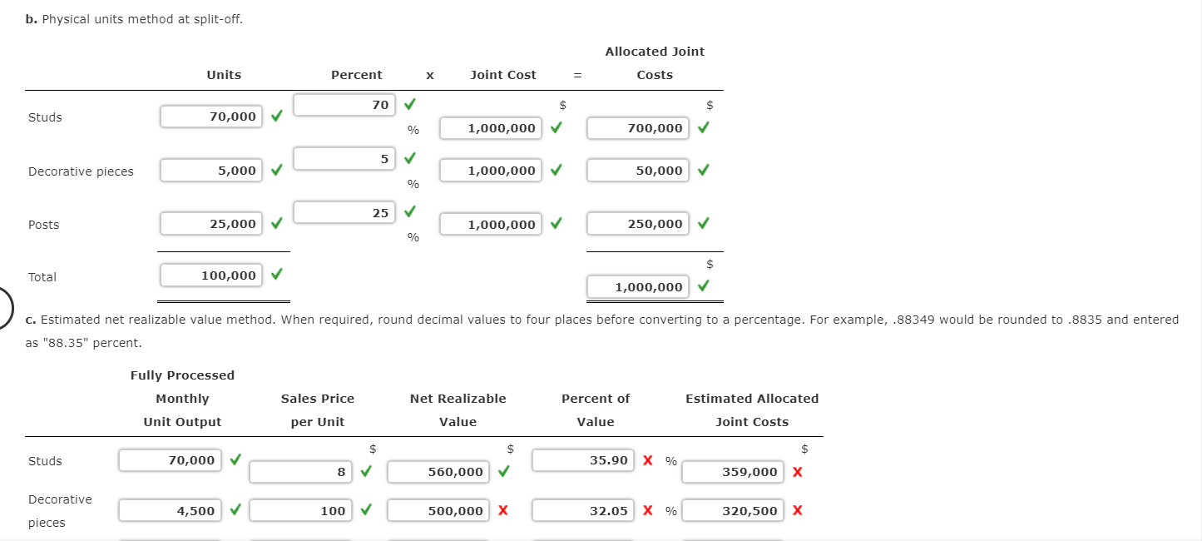
Task: Select the Decorative pieces sales price field showing 100
Action: coord(300,510)
